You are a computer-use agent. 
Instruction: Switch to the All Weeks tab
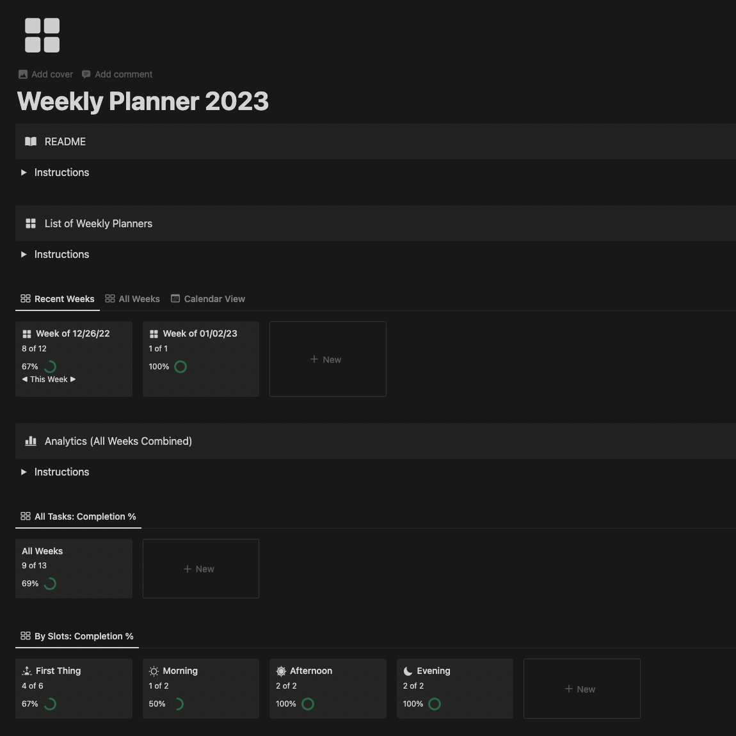[139, 298]
